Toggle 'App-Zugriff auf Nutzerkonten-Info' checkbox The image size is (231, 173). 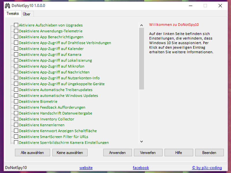click(x=16, y=78)
